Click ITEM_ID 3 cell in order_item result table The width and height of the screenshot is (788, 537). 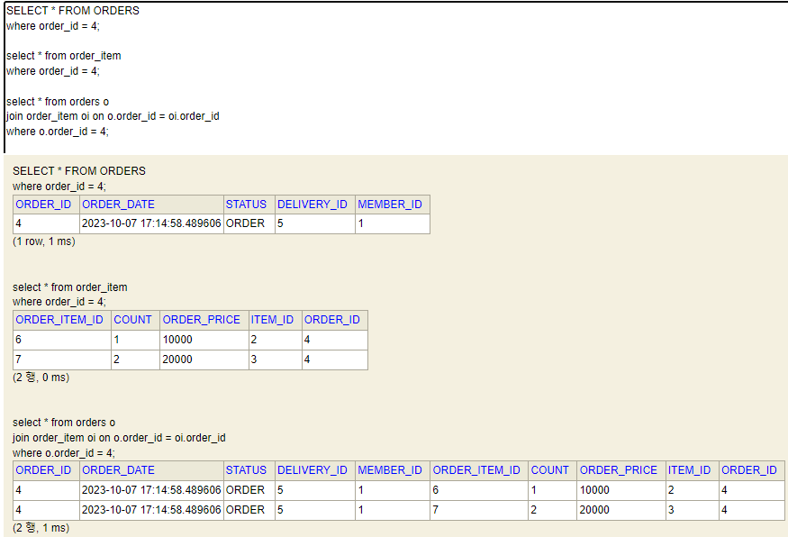[x=276, y=360]
